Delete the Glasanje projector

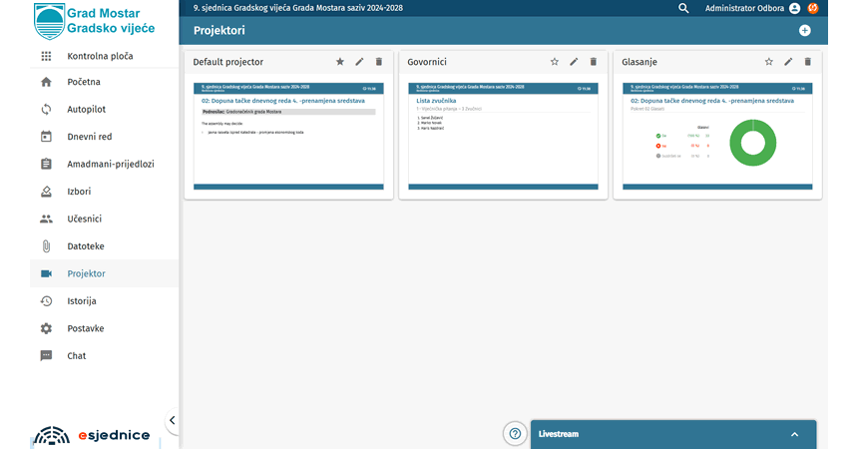[808, 62]
